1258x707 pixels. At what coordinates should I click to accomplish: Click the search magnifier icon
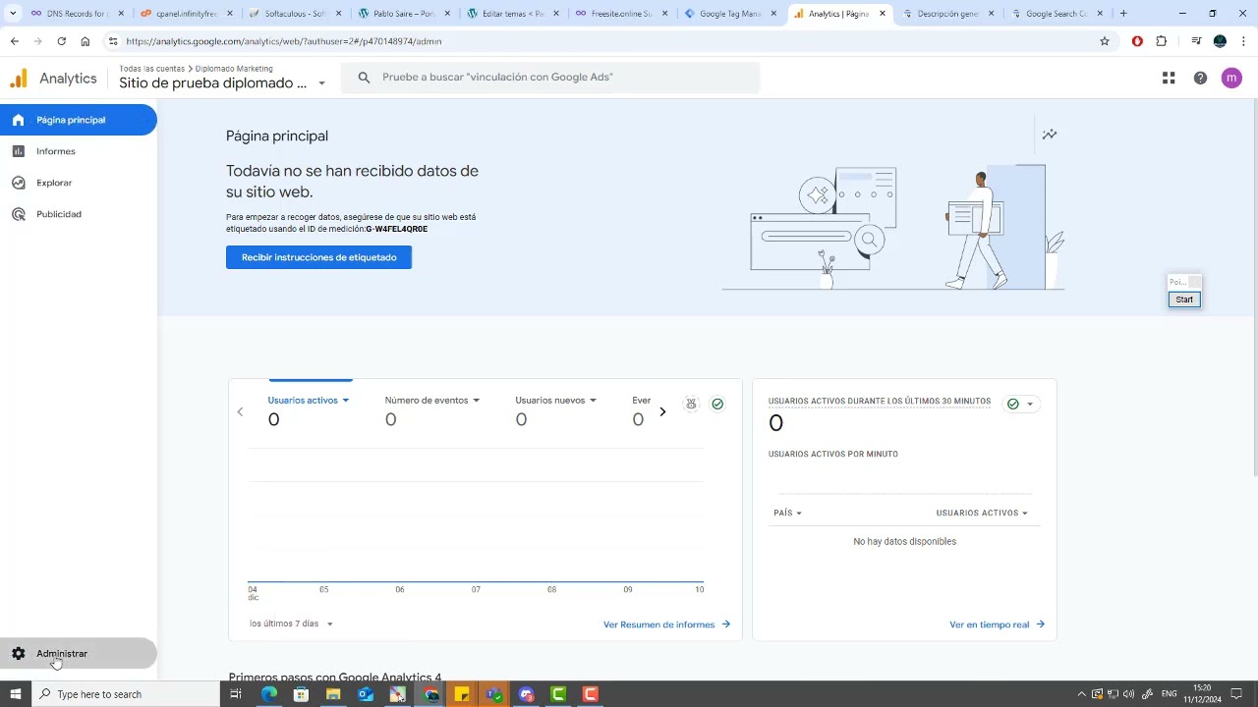point(364,78)
